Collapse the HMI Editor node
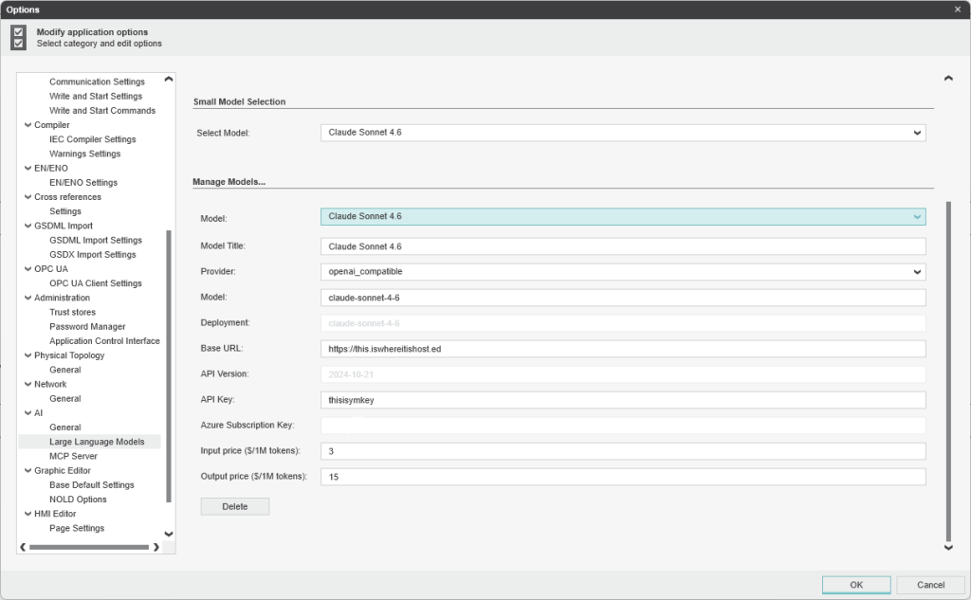Image resolution: width=971 pixels, height=600 pixels. pyautogui.click(x=27, y=514)
